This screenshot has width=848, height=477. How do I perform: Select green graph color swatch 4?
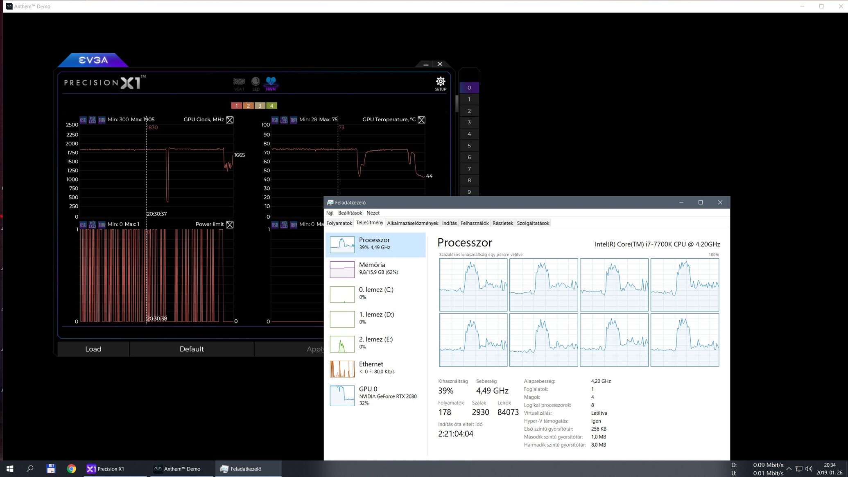point(271,106)
